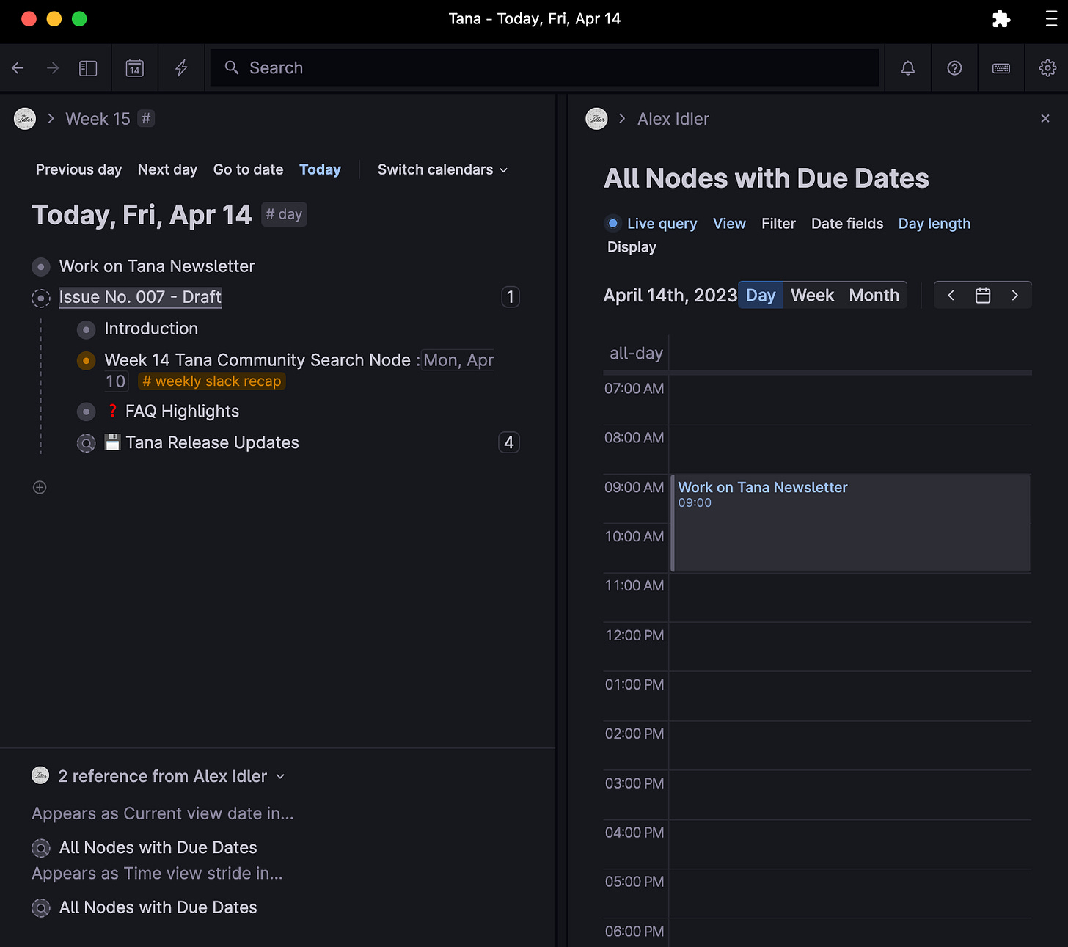The width and height of the screenshot is (1068, 947).
Task: Click the workspace avatar beside Week 15
Action: pos(25,119)
